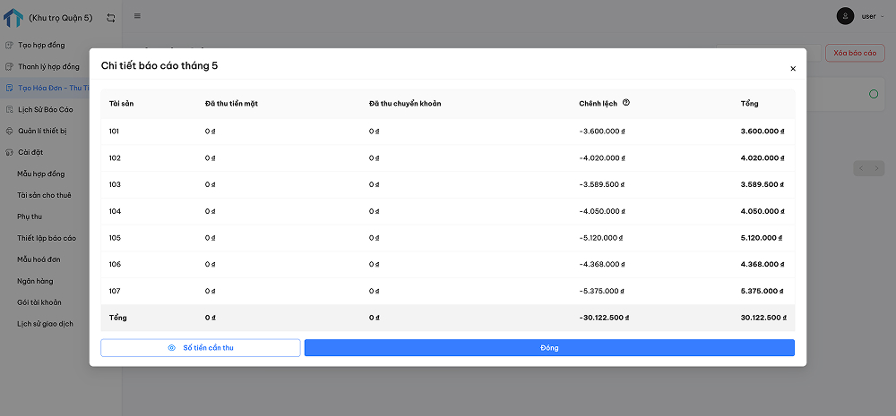Click the 4.050.000 đ total value
The image size is (896, 416).
pos(762,211)
